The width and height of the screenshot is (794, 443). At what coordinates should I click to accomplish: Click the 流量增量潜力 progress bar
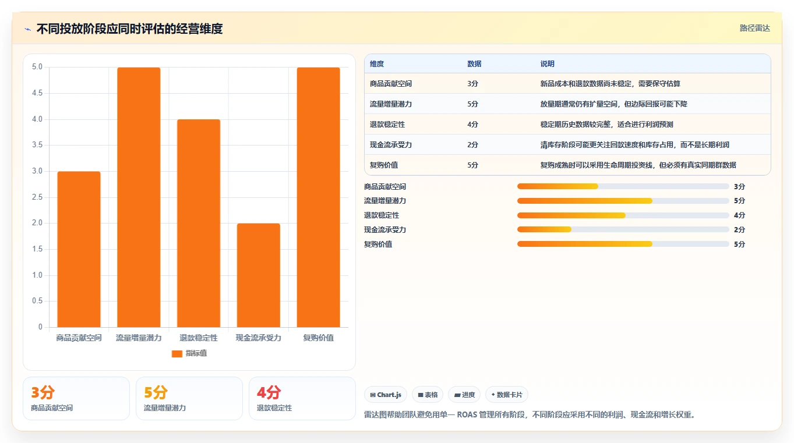[623, 201]
